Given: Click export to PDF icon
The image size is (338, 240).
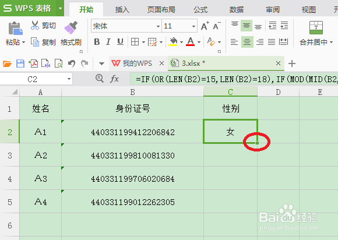Looking at the screenshot, I should tap(33, 63).
